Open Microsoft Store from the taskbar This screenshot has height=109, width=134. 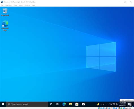pos(77,104)
